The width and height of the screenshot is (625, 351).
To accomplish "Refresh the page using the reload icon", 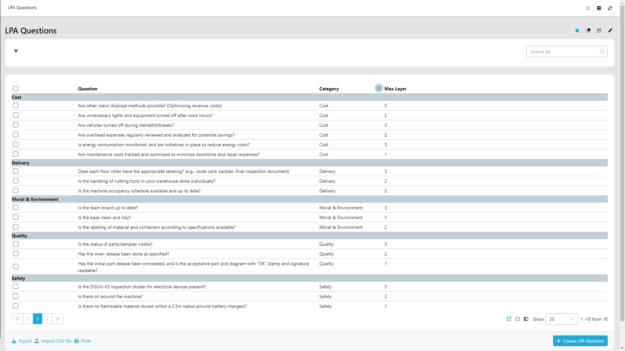I will (610, 8).
